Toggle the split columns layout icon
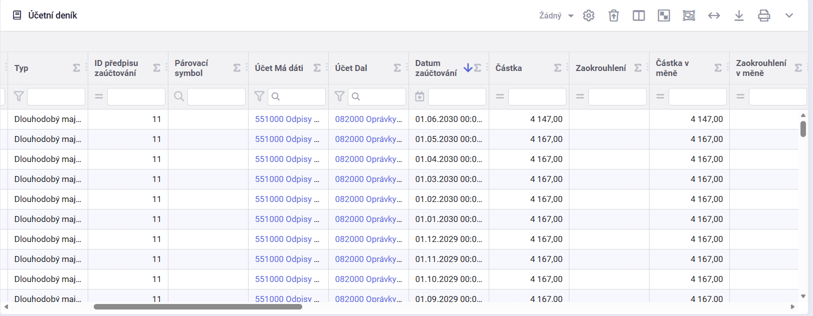The image size is (813, 316). tap(639, 15)
